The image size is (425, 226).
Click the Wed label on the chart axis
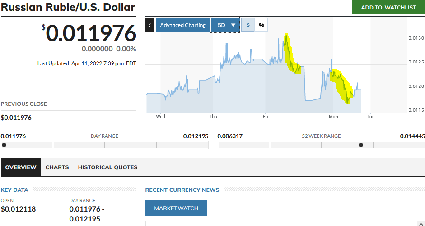(160, 116)
